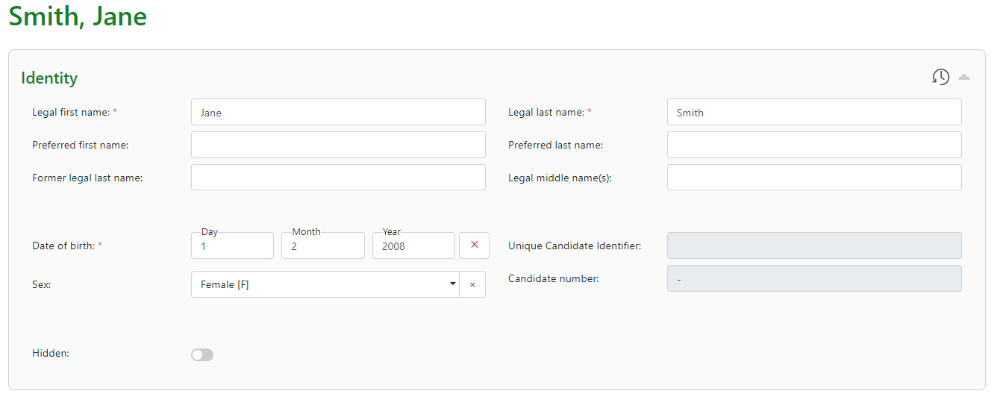Screen dimensions: 1000x394
Task: Click the Legal last name field
Action: [x=814, y=113]
